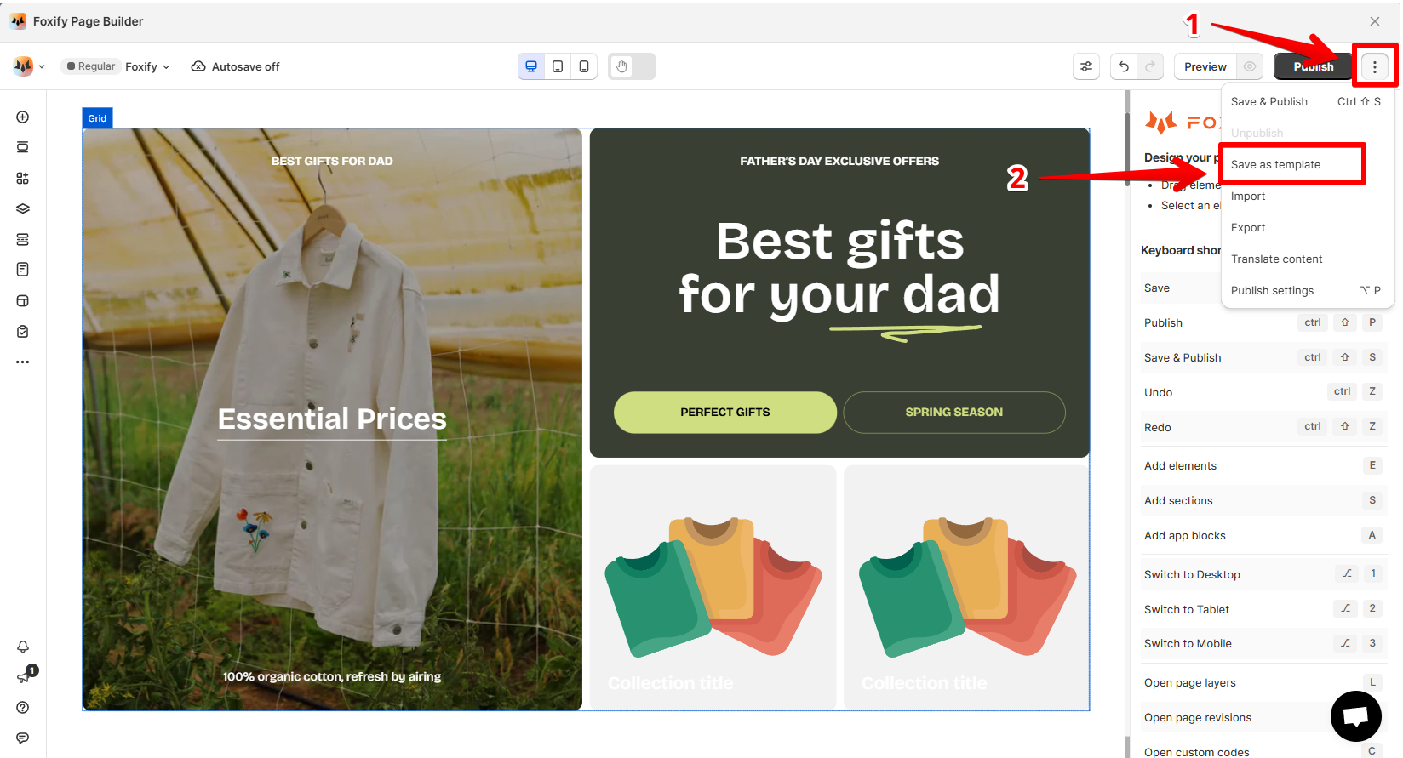
Task: Click the Add app blocks shortcut row
Action: pos(1264,535)
